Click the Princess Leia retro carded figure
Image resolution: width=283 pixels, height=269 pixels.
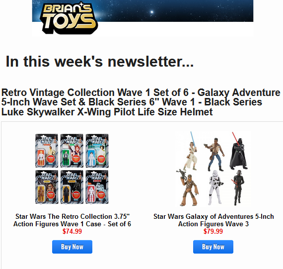(x=97, y=151)
